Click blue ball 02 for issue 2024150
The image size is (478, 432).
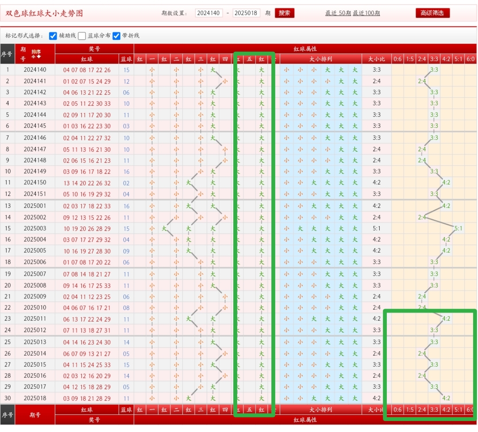[127, 183]
